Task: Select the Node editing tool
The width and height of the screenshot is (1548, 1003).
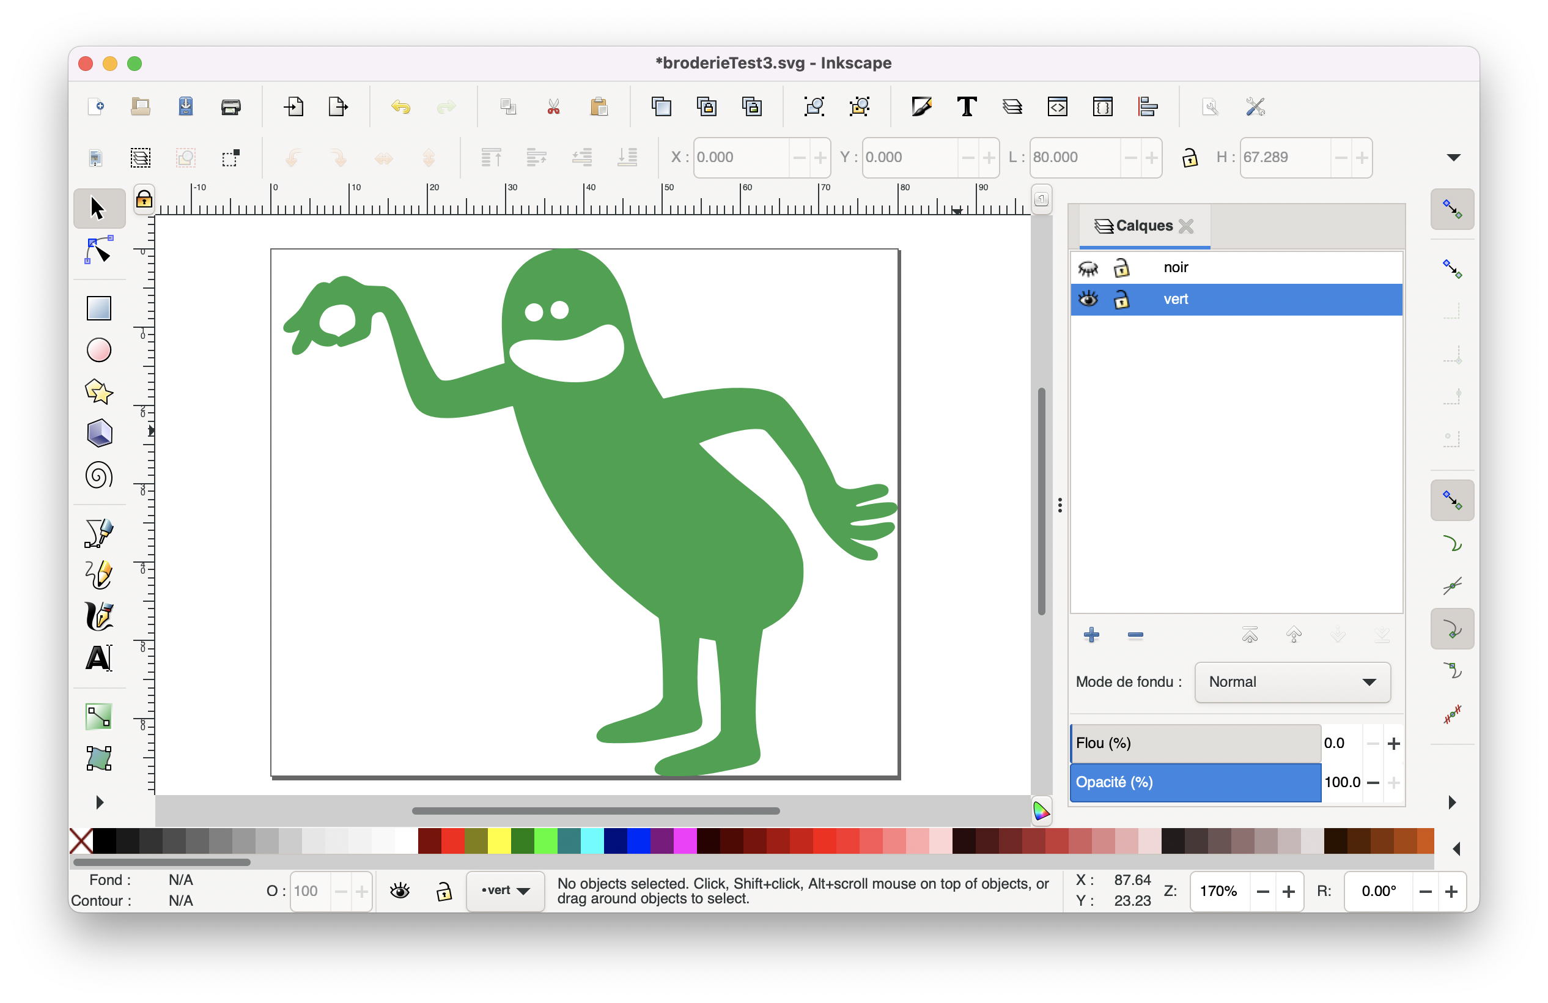Action: (x=98, y=250)
